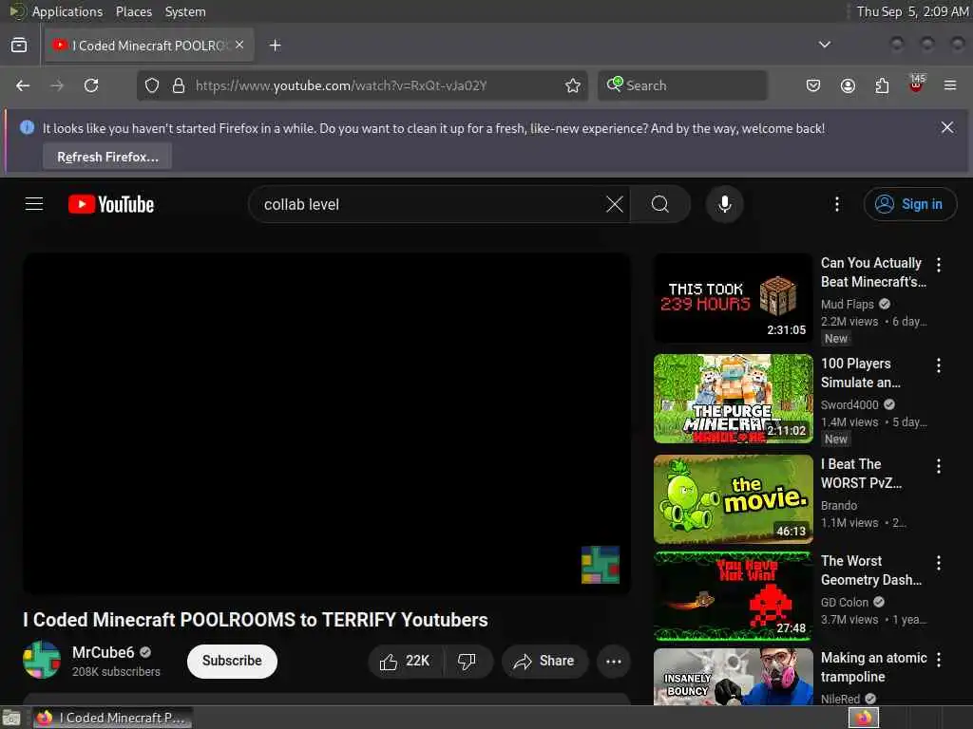The height and width of the screenshot is (729, 973).
Task: Open clock showing Thu Sep 5
Action: point(912,11)
